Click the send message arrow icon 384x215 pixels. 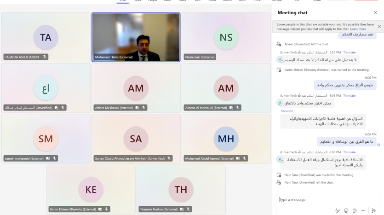point(374,210)
